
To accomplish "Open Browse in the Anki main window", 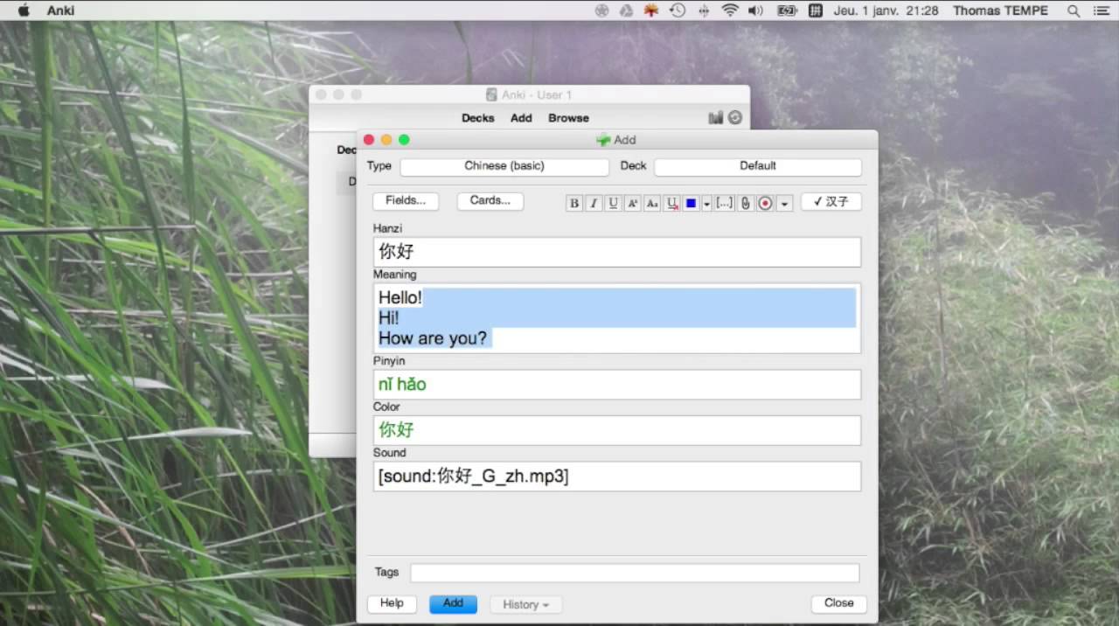I will click(x=568, y=118).
